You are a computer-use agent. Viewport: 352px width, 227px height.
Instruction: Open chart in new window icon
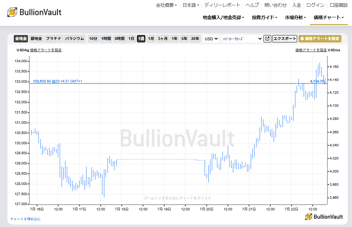pyautogui.click(x=267, y=39)
